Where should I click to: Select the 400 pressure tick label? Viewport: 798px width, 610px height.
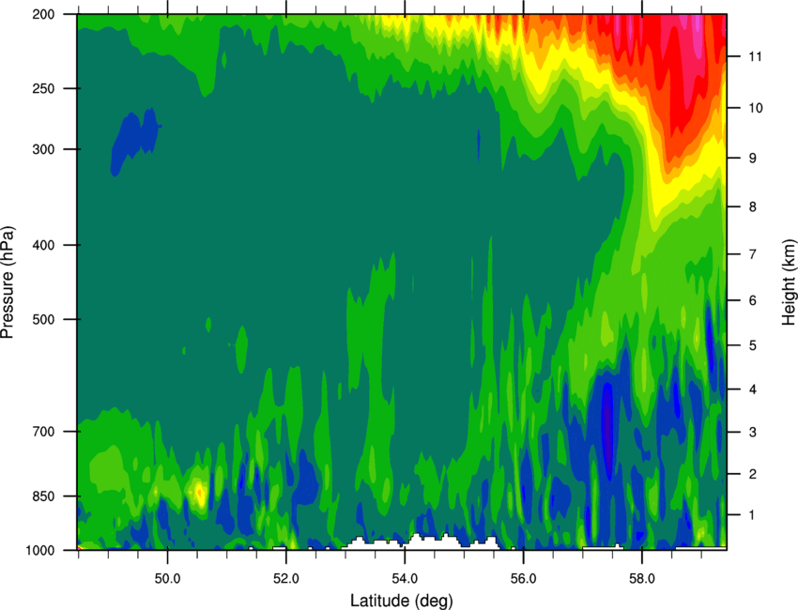pyautogui.click(x=43, y=245)
